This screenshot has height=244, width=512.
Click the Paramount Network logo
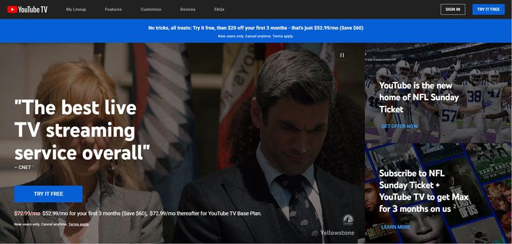[348, 220]
